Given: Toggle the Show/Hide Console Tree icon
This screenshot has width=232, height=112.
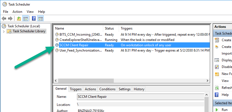Looking at the screenshot, I should click(x=25, y=18).
